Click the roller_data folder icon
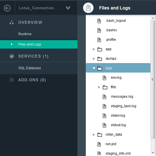The width and height of the screenshot is (156, 156). click(100, 135)
